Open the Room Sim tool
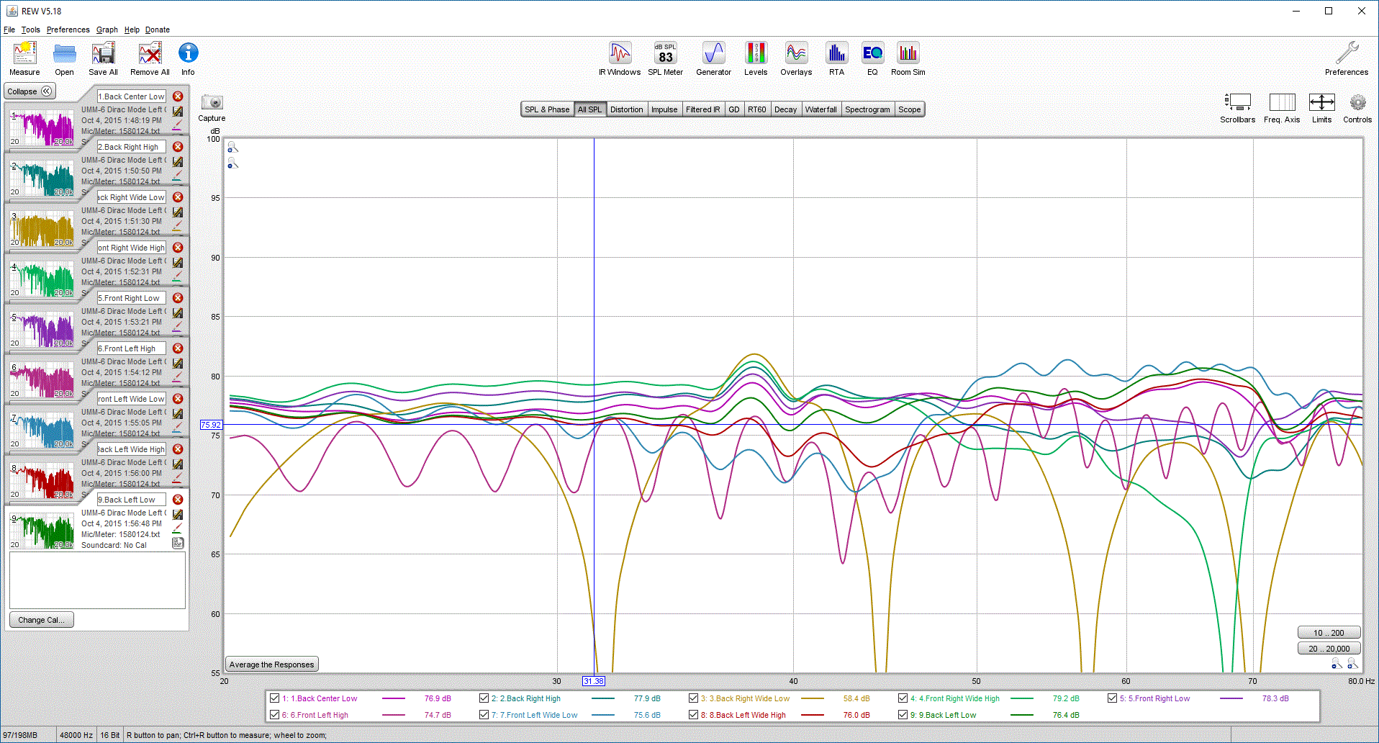Viewport: 1379px width, 743px height. [x=908, y=59]
